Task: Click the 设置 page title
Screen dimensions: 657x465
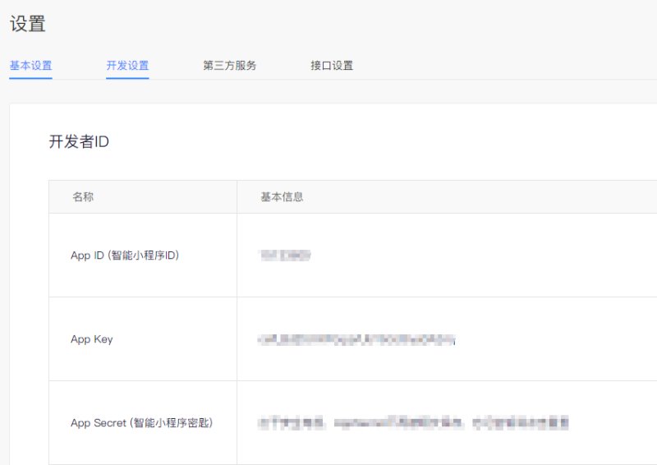Action: (x=27, y=25)
